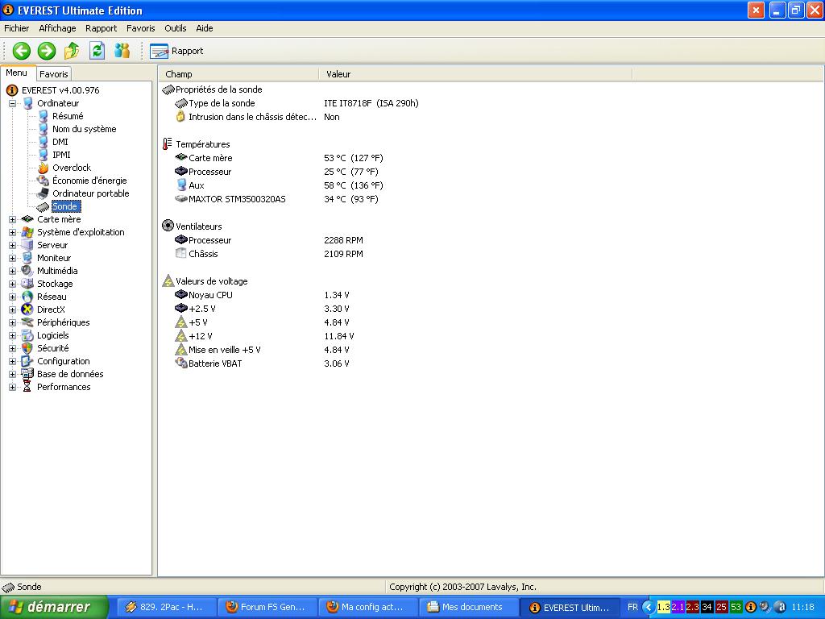Open the Rapport report wizard button
Screen dimensions: 825x619
pyautogui.click(x=176, y=51)
